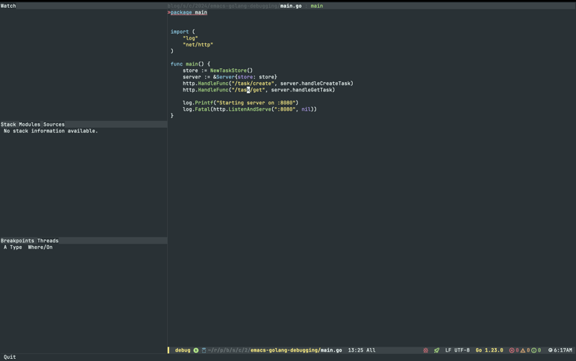Viewport: 576px width, 361px height.
Task: Click the red bug debug icon in modeline
Action: 426,350
